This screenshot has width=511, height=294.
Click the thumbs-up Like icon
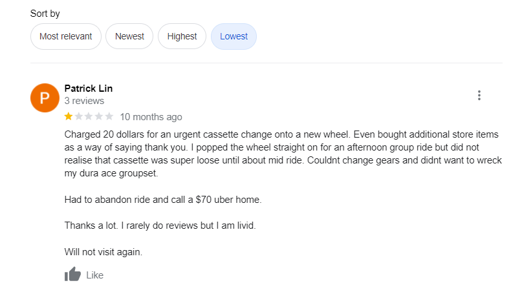coord(72,275)
